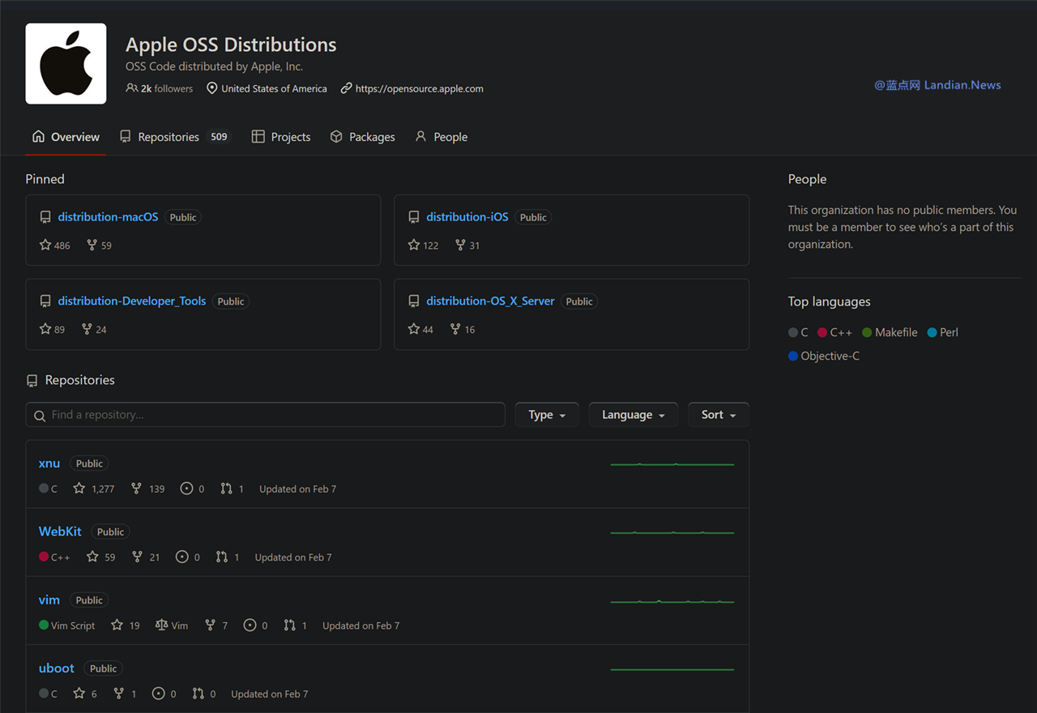This screenshot has width=1037, height=713.
Task: Open distribution-iOS pinned repository
Action: (467, 217)
